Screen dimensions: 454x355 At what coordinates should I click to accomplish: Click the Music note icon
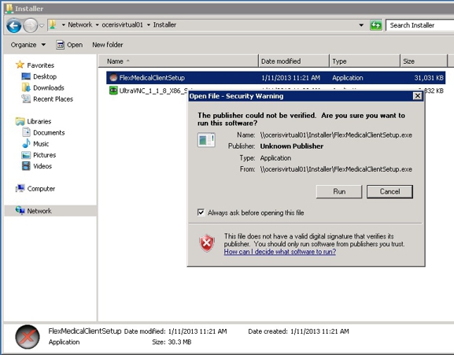(x=26, y=143)
